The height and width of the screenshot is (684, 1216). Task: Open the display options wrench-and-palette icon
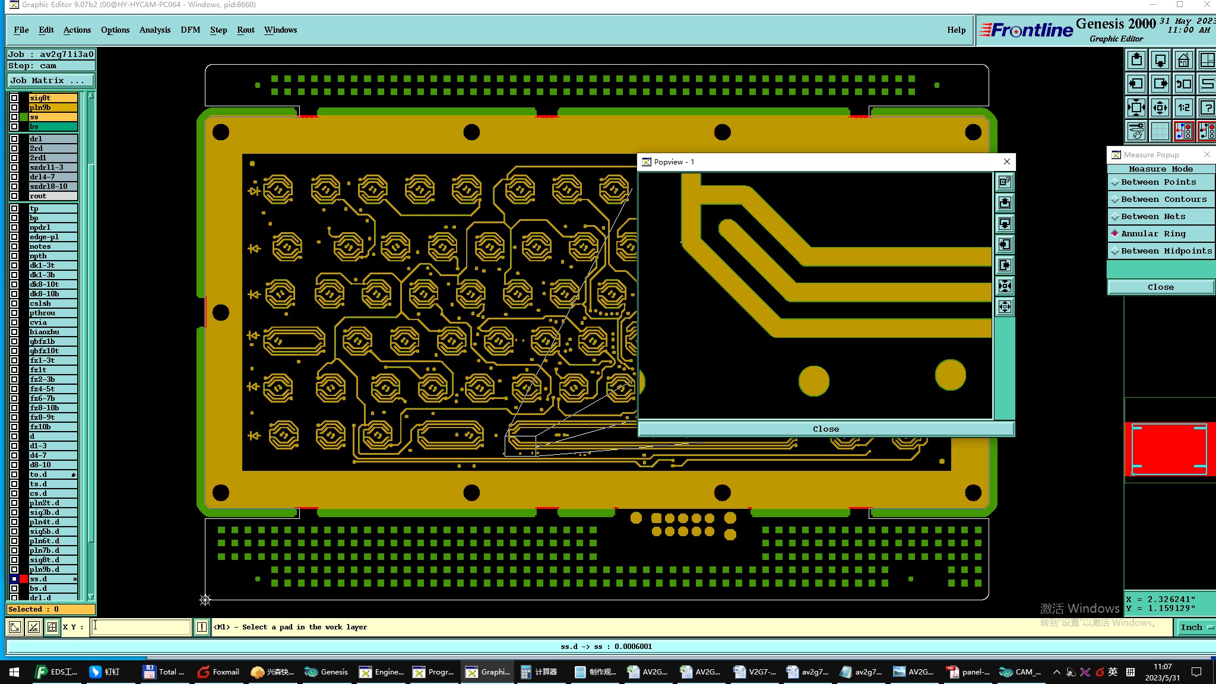pos(1136,131)
